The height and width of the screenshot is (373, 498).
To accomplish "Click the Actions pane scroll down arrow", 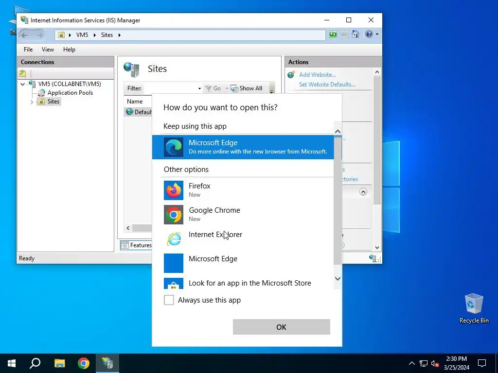I will [x=377, y=247].
